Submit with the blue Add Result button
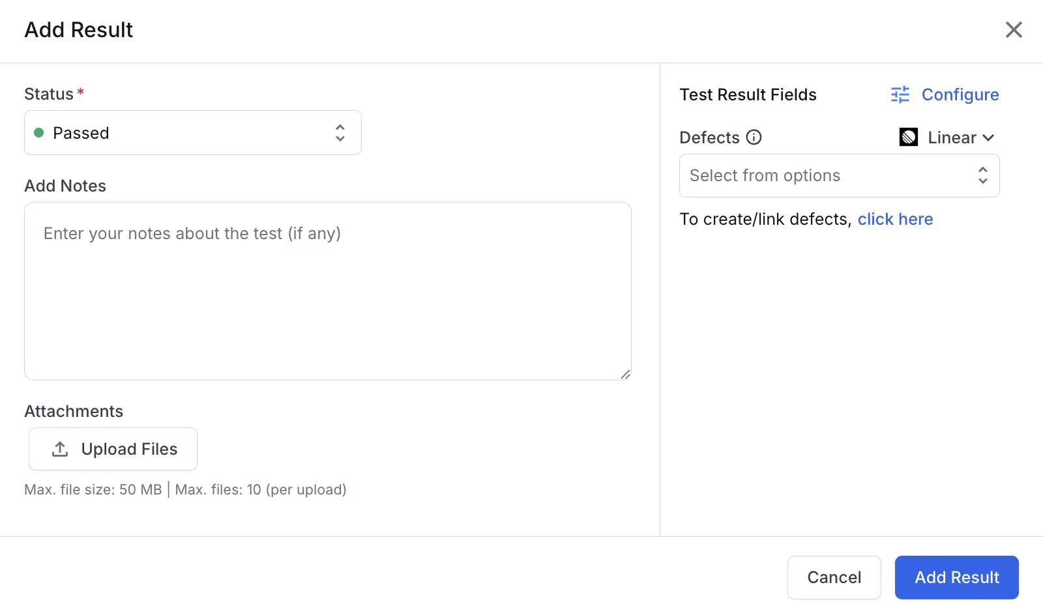Viewport: 1043px width, 615px height. click(956, 577)
